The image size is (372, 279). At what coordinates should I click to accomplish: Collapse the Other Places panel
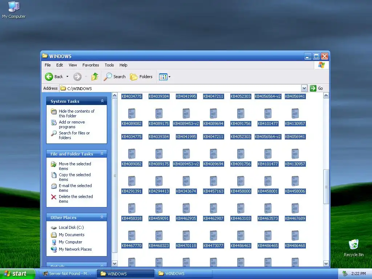point(102,217)
